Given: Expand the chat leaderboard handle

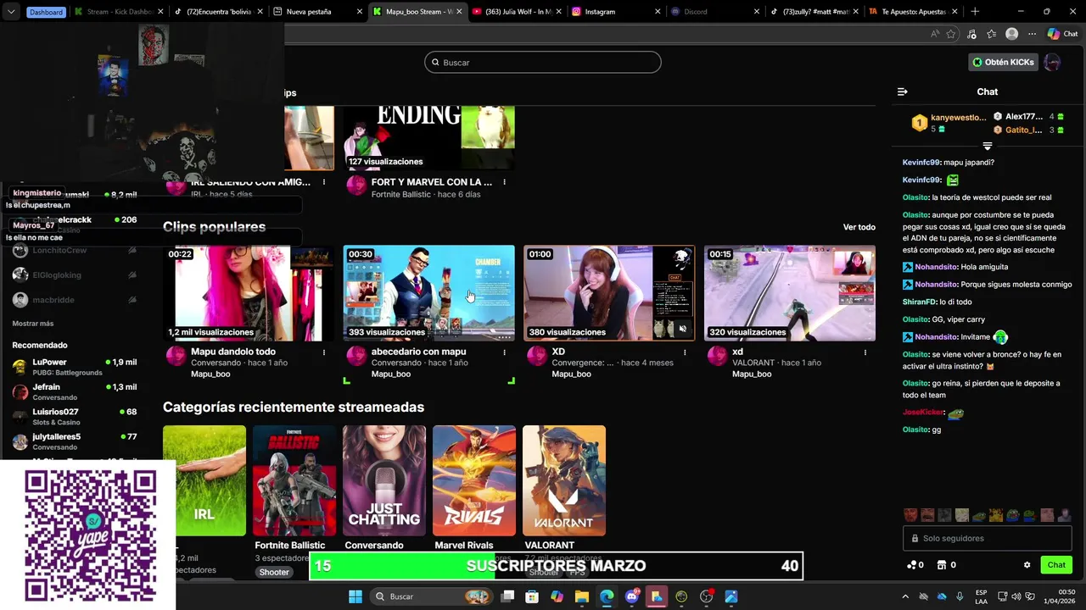Looking at the screenshot, I should pos(987,147).
